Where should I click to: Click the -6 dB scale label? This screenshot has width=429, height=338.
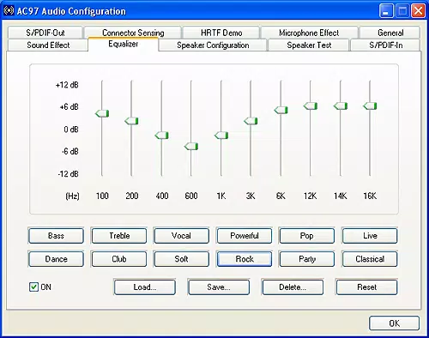point(70,151)
